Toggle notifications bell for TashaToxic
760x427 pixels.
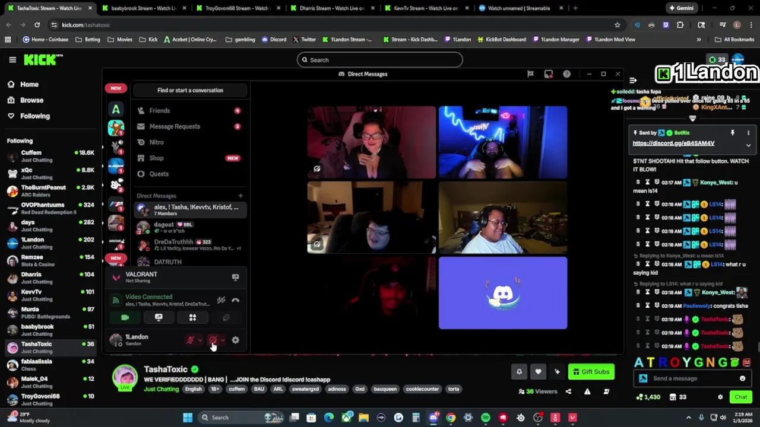[x=519, y=372]
